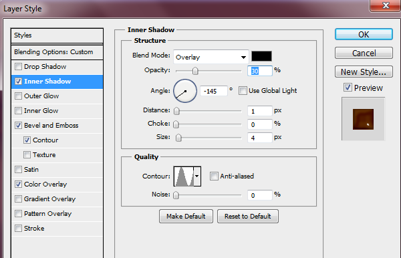This screenshot has height=258, width=401.
Task: Select the Styles list header
Action: point(57,35)
